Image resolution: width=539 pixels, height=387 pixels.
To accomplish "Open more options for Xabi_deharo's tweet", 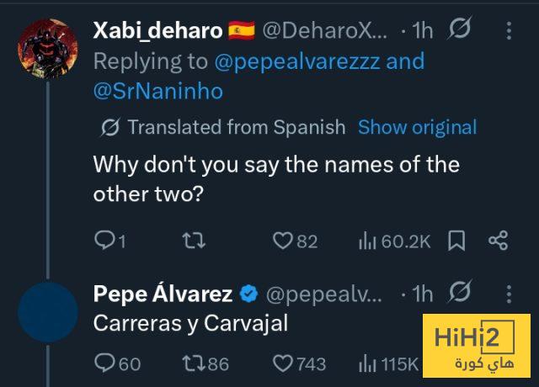I will pos(509,31).
